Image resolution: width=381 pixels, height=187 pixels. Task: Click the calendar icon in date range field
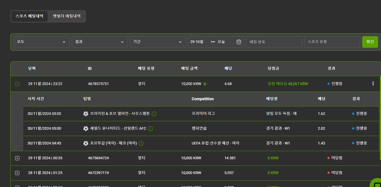pyautogui.click(x=239, y=42)
